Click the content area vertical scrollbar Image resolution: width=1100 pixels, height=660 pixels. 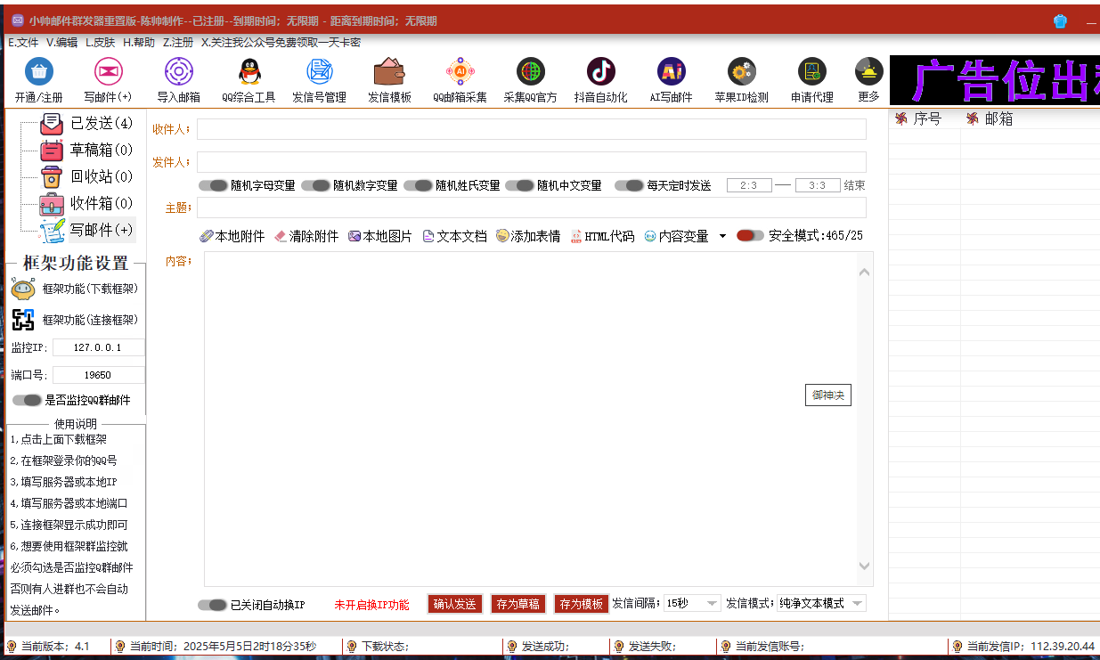pyautogui.click(x=864, y=419)
